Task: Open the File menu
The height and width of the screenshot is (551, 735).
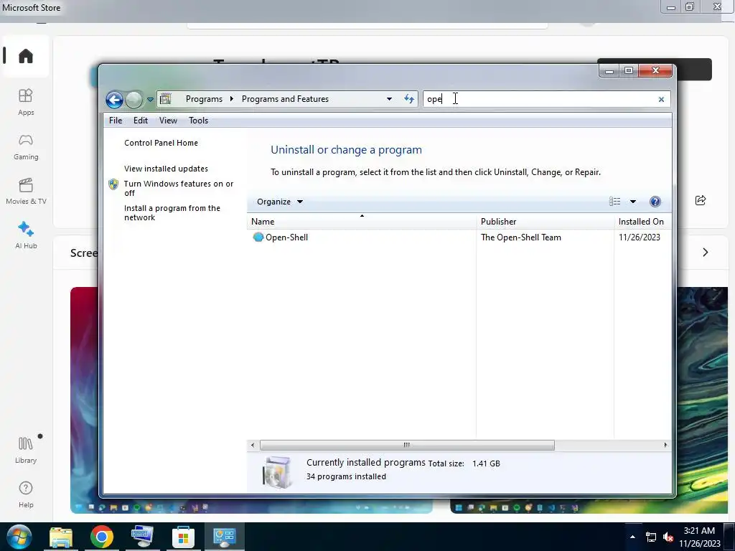Action: tap(116, 121)
